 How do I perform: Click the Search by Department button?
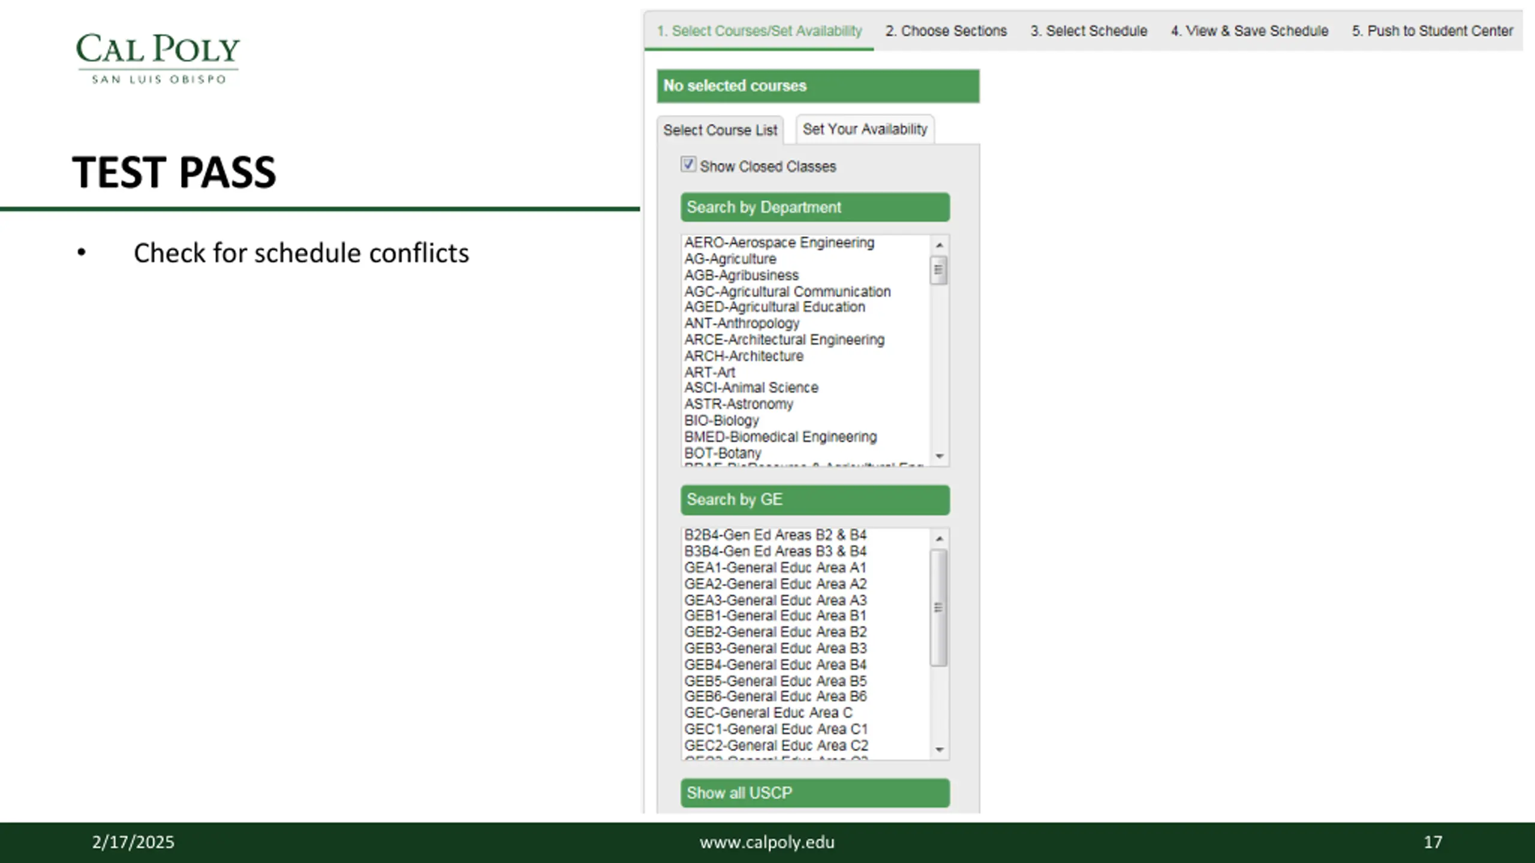(815, 207)
